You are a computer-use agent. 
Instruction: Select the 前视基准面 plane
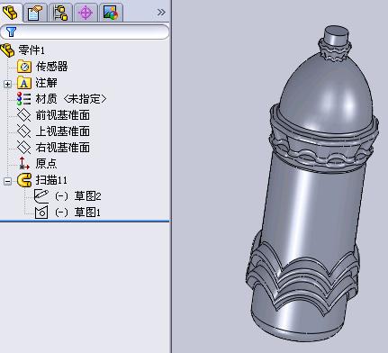(x=62, y=115)
